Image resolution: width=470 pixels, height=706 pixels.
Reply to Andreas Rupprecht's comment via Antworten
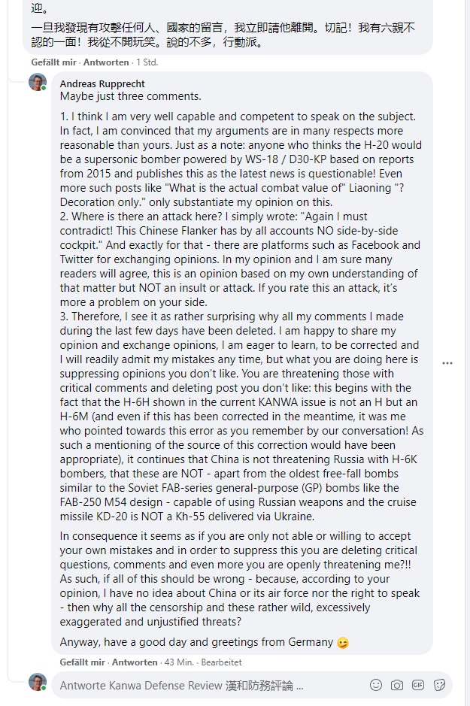click(x=135, y=662)
